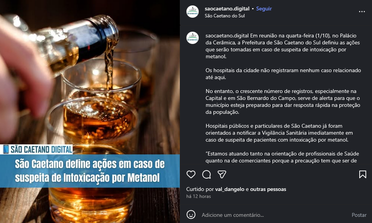Open the three-dot more options menu
The height and width of the screenshot is (223, 372).
click(x=362, y=12)
